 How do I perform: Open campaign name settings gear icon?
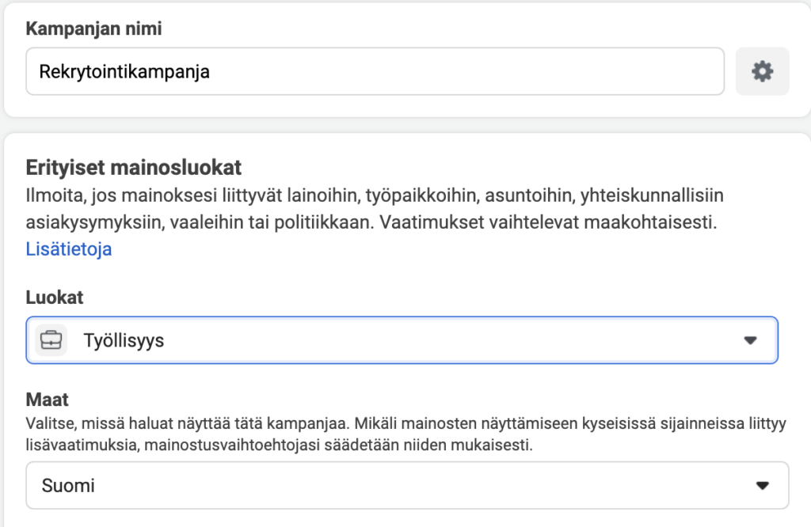pyautogui.click(x=763, y=71)
